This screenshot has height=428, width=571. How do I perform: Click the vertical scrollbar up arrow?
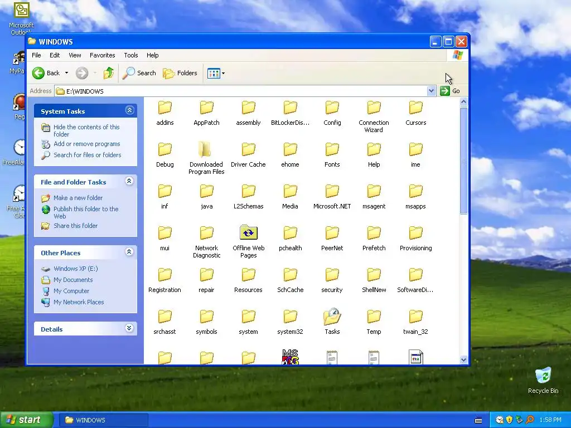coord(463,102)
